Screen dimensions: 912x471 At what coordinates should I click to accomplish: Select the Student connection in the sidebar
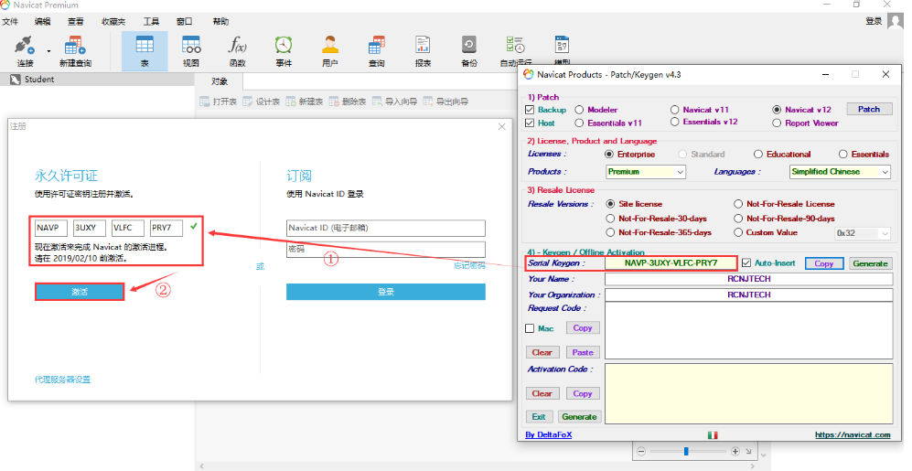(39, 79)
